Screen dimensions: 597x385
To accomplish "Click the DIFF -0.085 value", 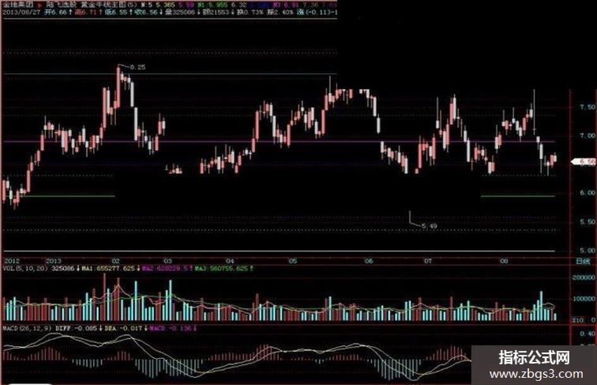I will pos(76,328).
